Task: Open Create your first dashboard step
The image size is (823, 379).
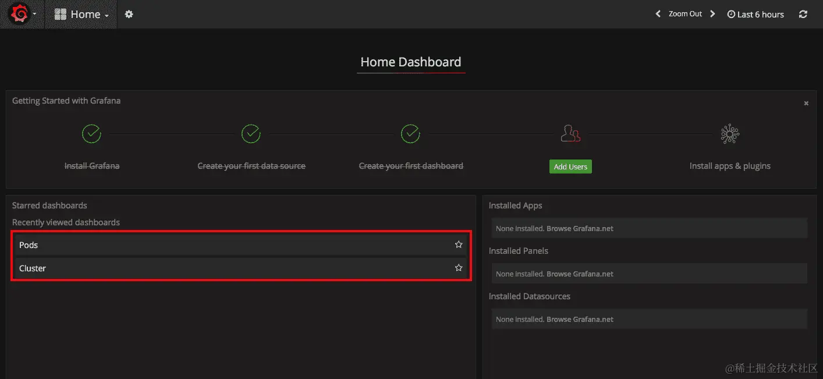Action: [411, 166]
